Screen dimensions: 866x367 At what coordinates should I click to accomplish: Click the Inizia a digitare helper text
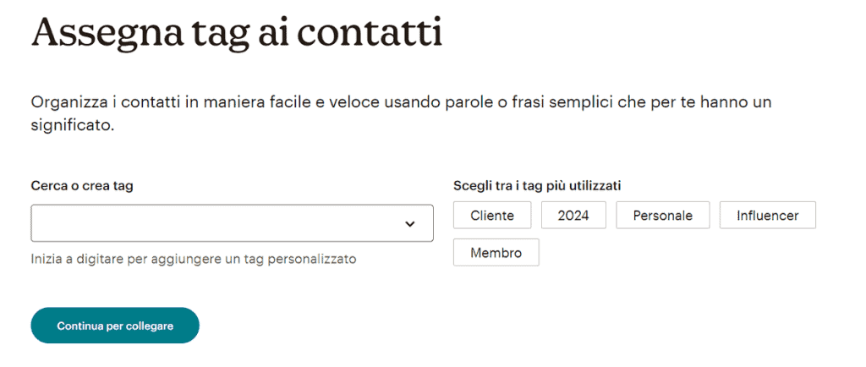[194, 259]
